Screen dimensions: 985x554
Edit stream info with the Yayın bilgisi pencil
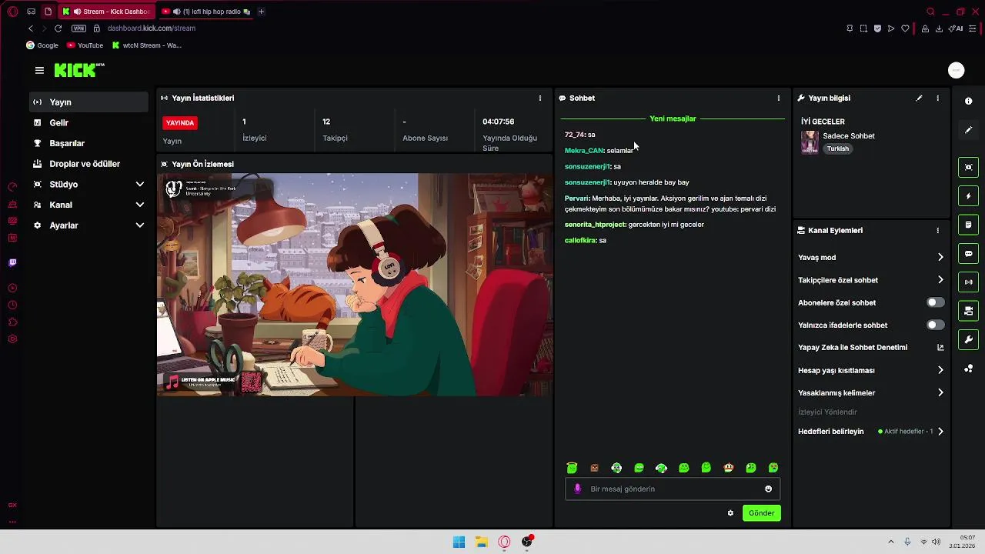(919, 98)
